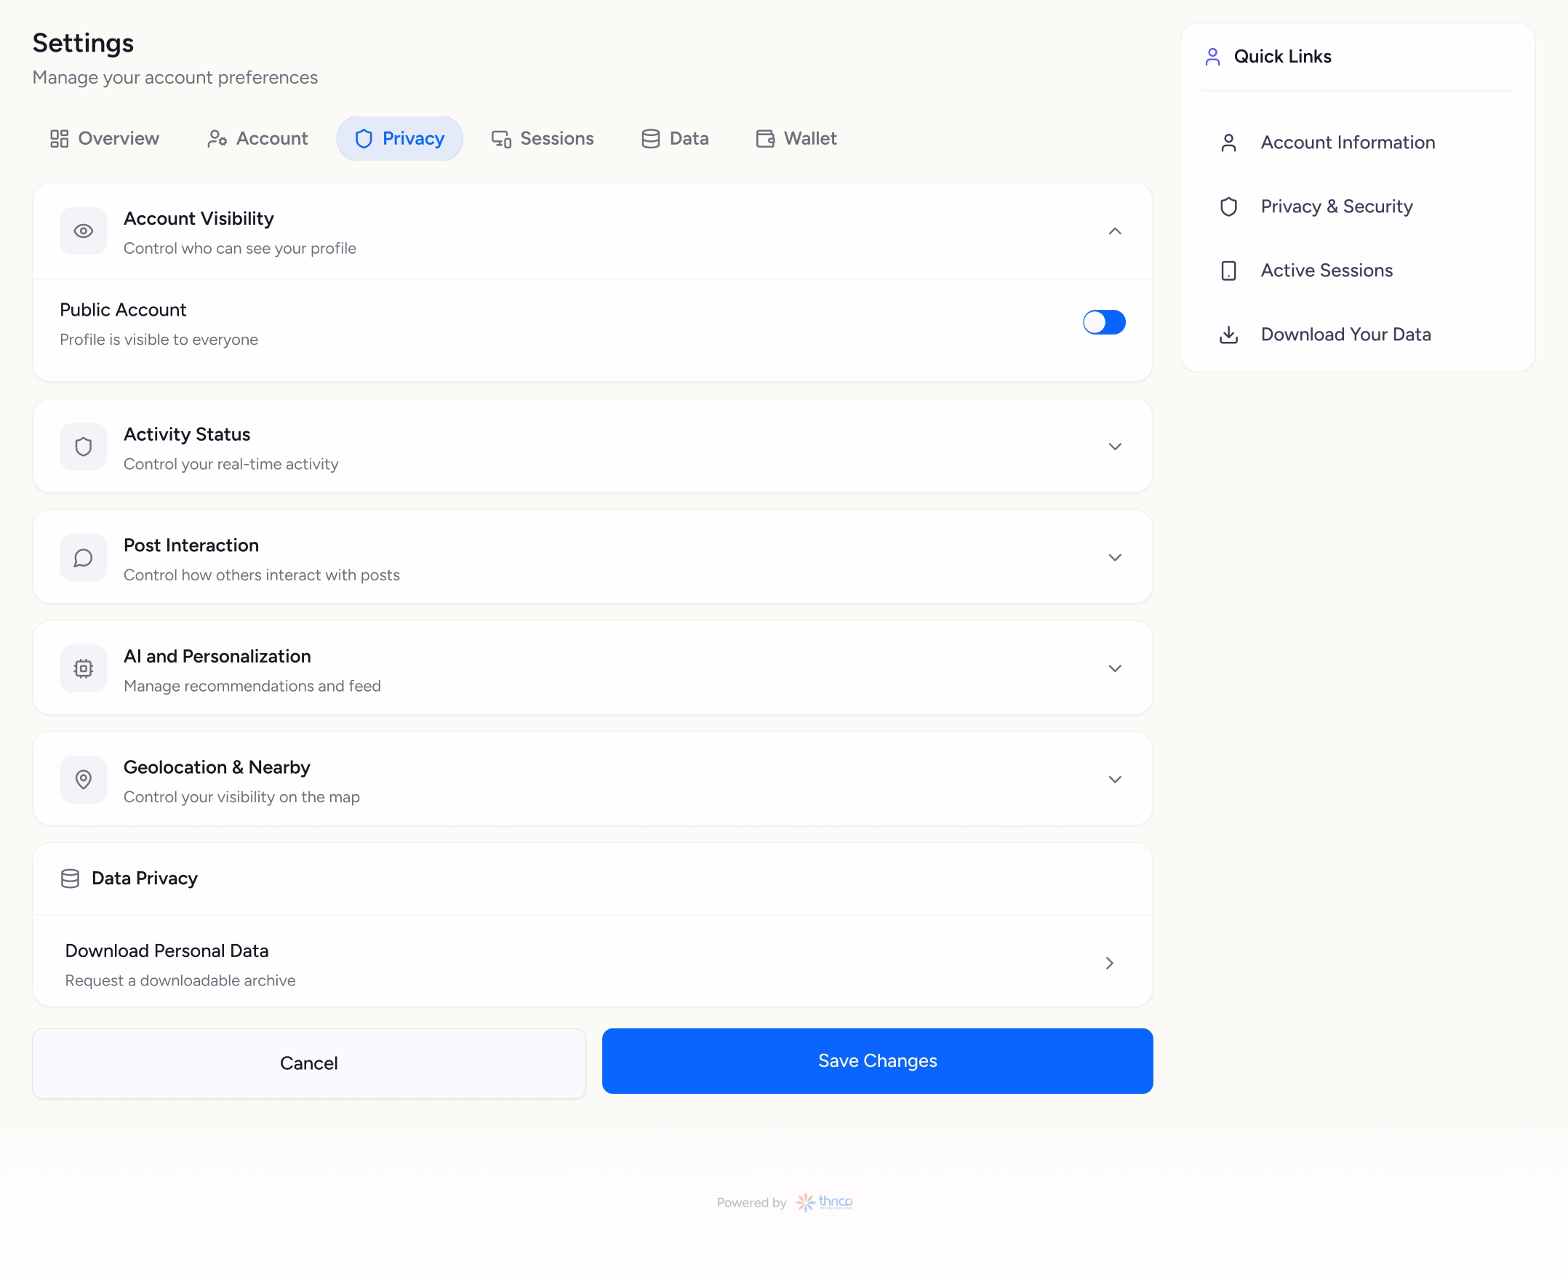1568x1280 pixels.
Task: Click the thrico logo in footer
Action: click(x=824, y=1203)
